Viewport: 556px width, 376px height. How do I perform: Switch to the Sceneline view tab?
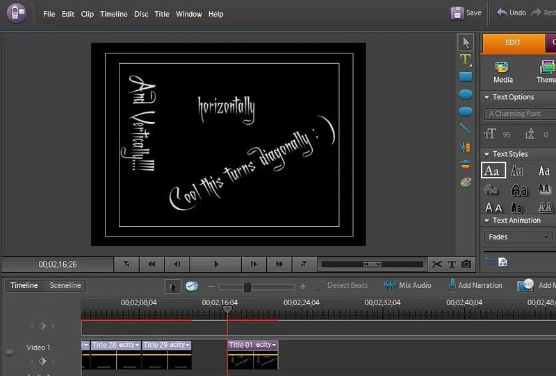(x=65, y=285)
